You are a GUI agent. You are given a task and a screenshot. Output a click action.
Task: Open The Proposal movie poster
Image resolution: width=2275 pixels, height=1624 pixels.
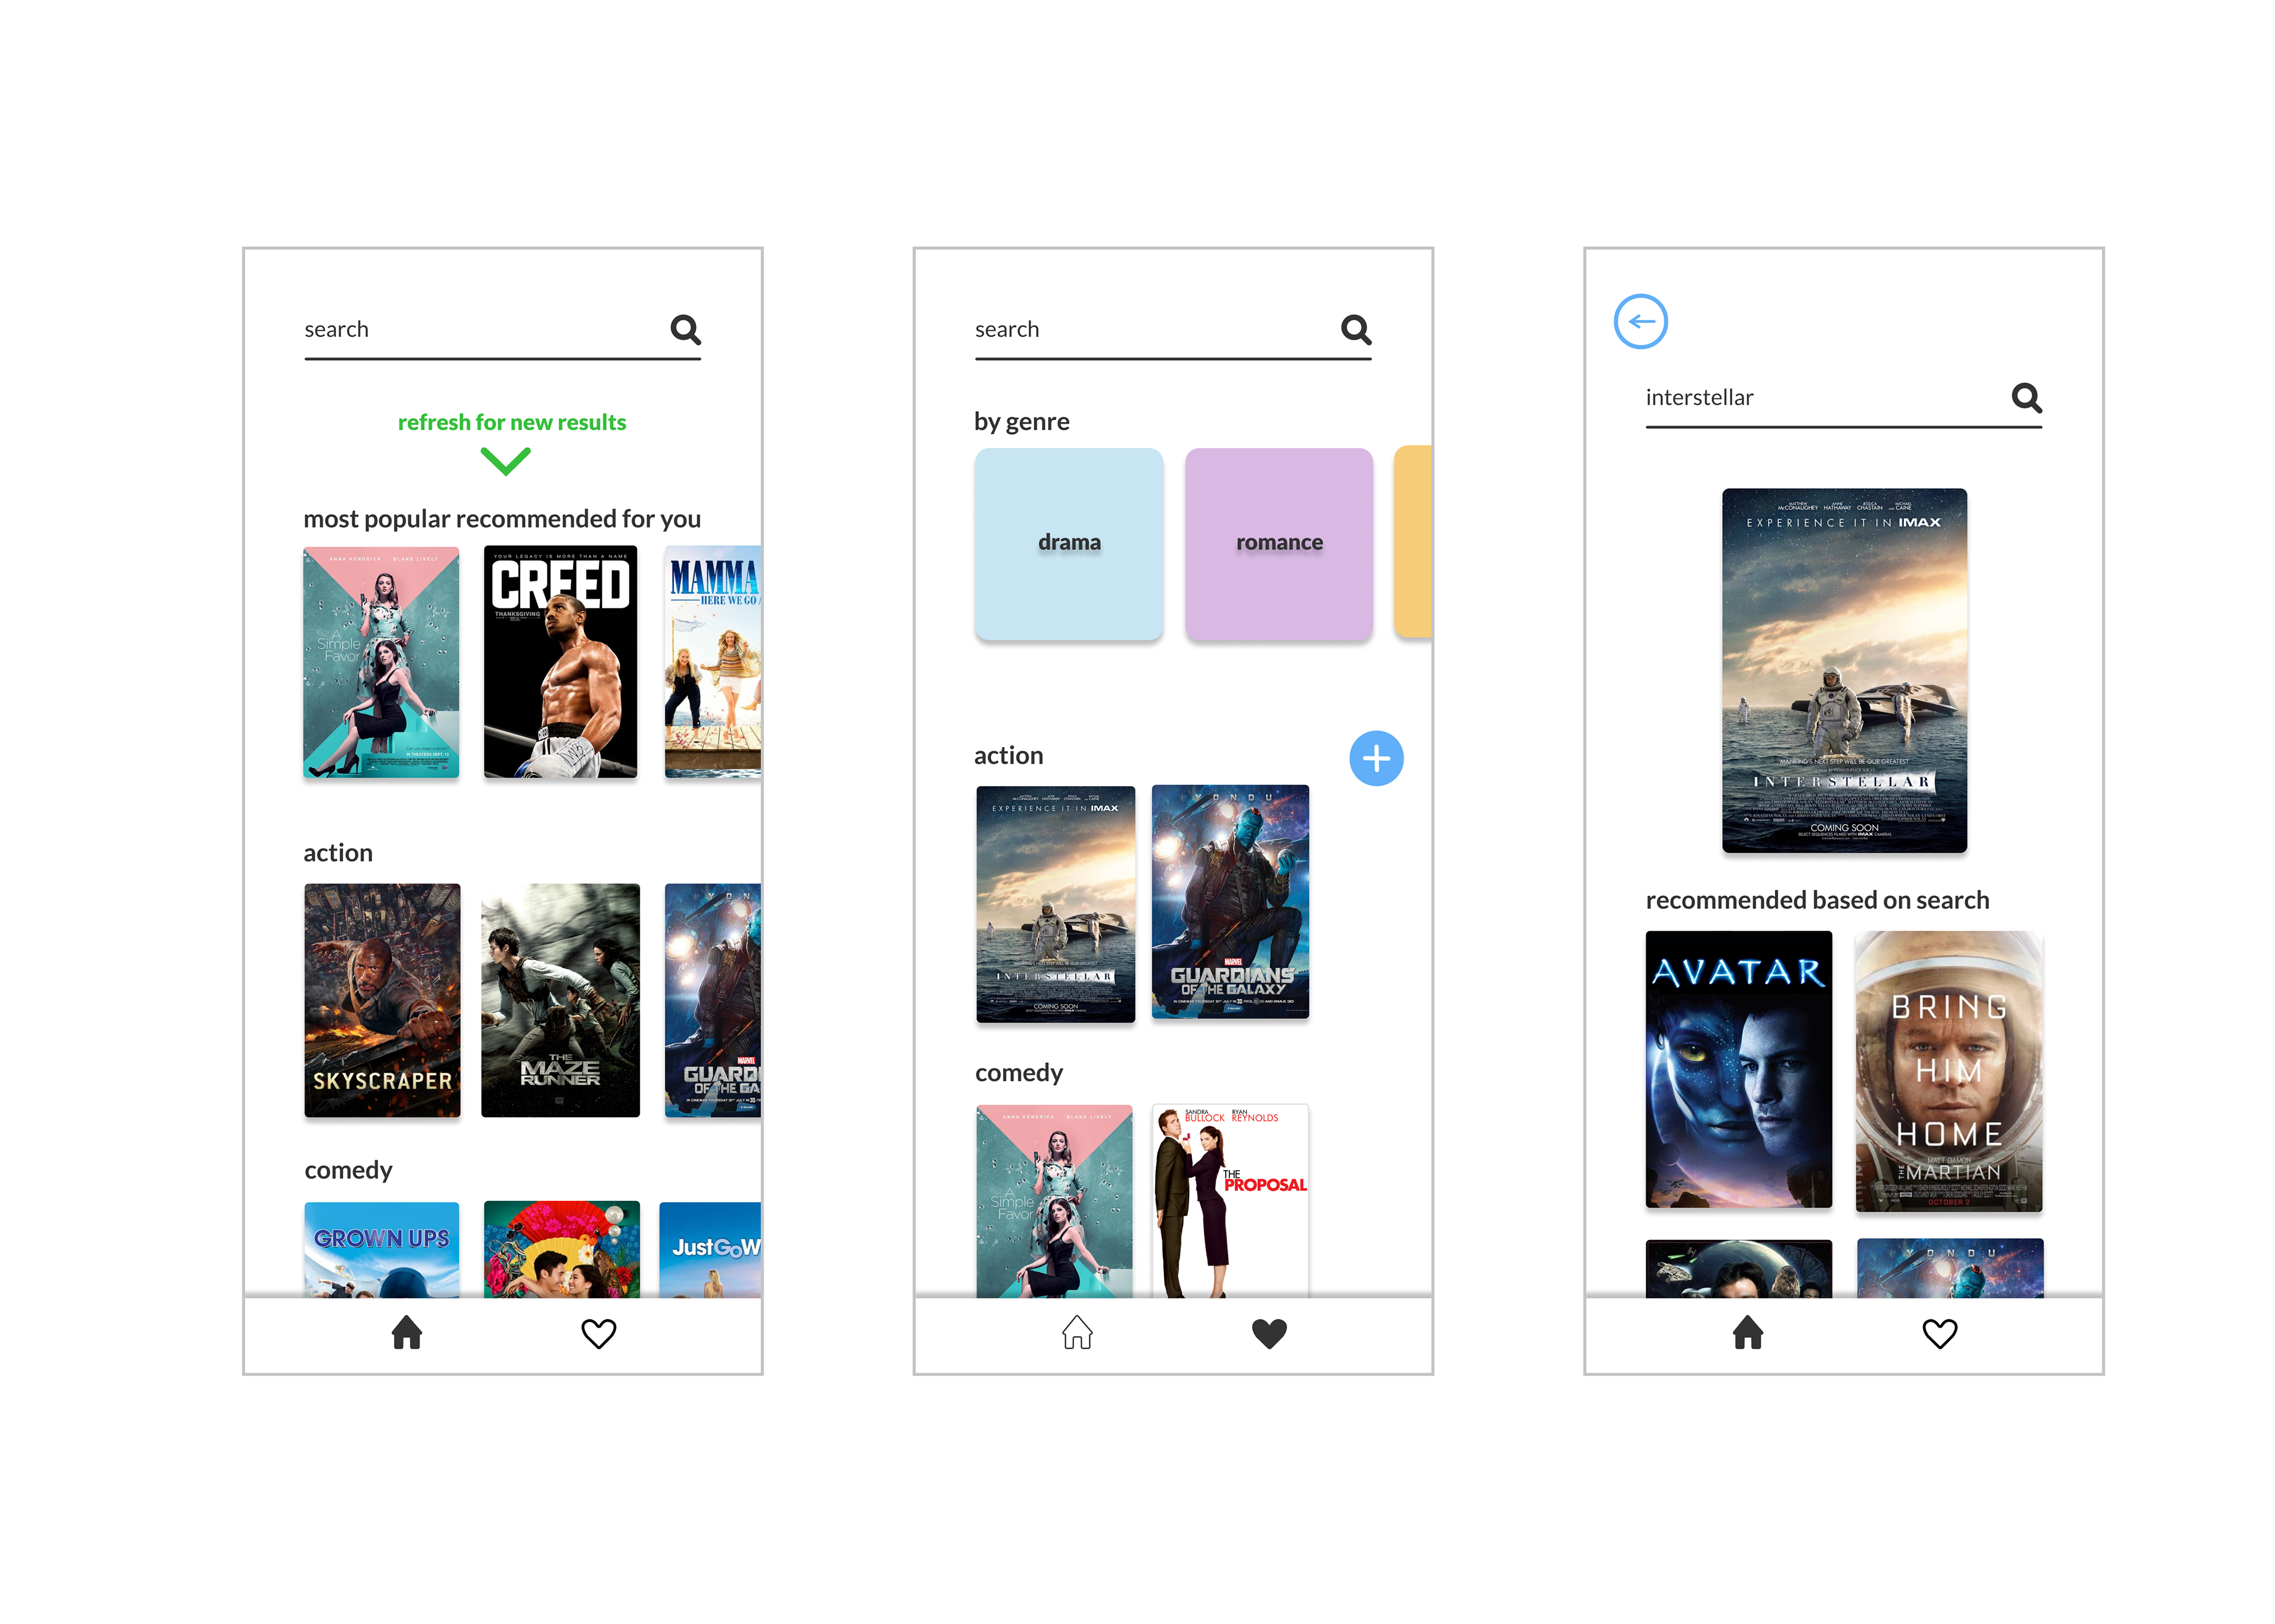point(1230,1201)
